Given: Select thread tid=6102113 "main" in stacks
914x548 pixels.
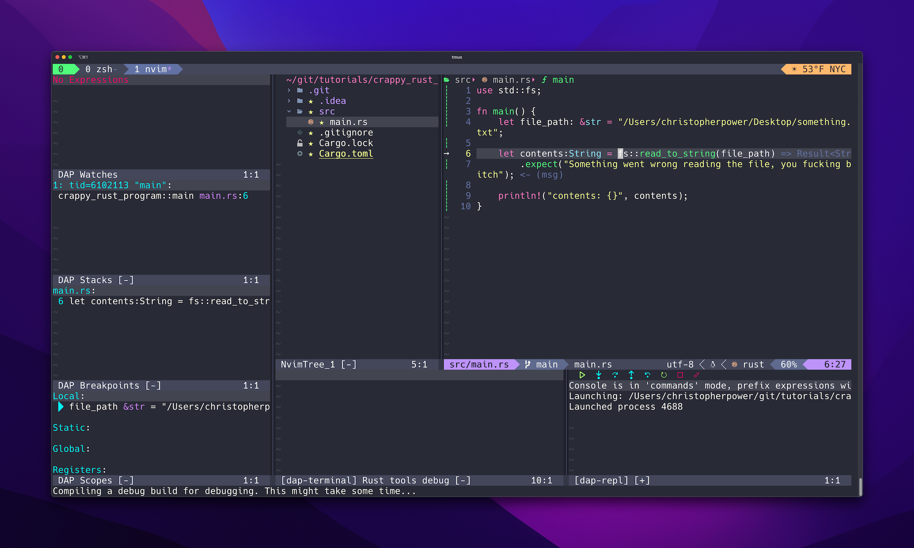Looking at the screenshot, I should tap(112, 185).
